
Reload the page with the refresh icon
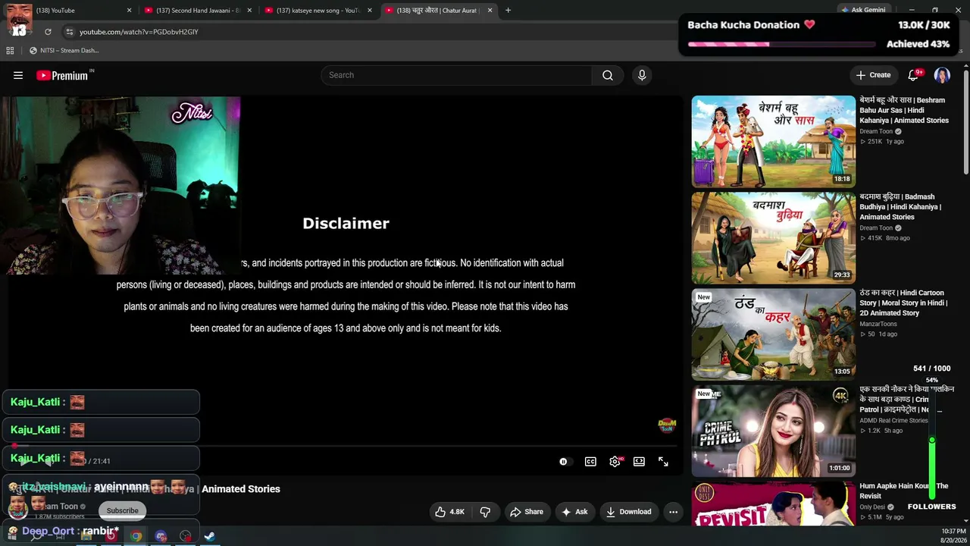pyautogui.click(x=48, y=32)
